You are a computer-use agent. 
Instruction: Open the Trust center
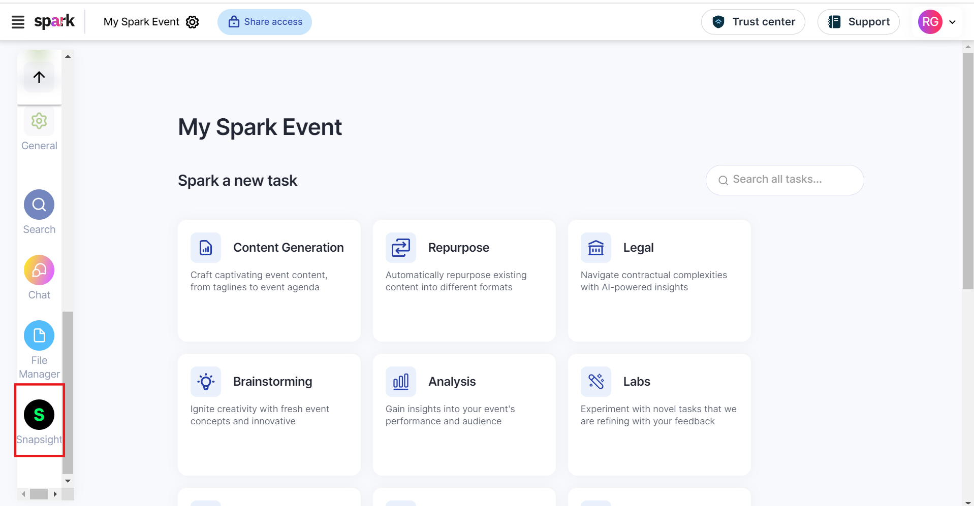pyautogui.click(x=753, y=22)
